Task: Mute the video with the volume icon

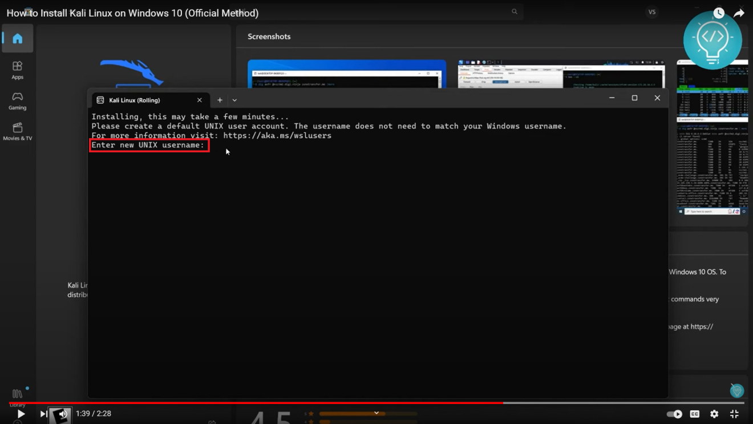Action: [x=60, y=414]
